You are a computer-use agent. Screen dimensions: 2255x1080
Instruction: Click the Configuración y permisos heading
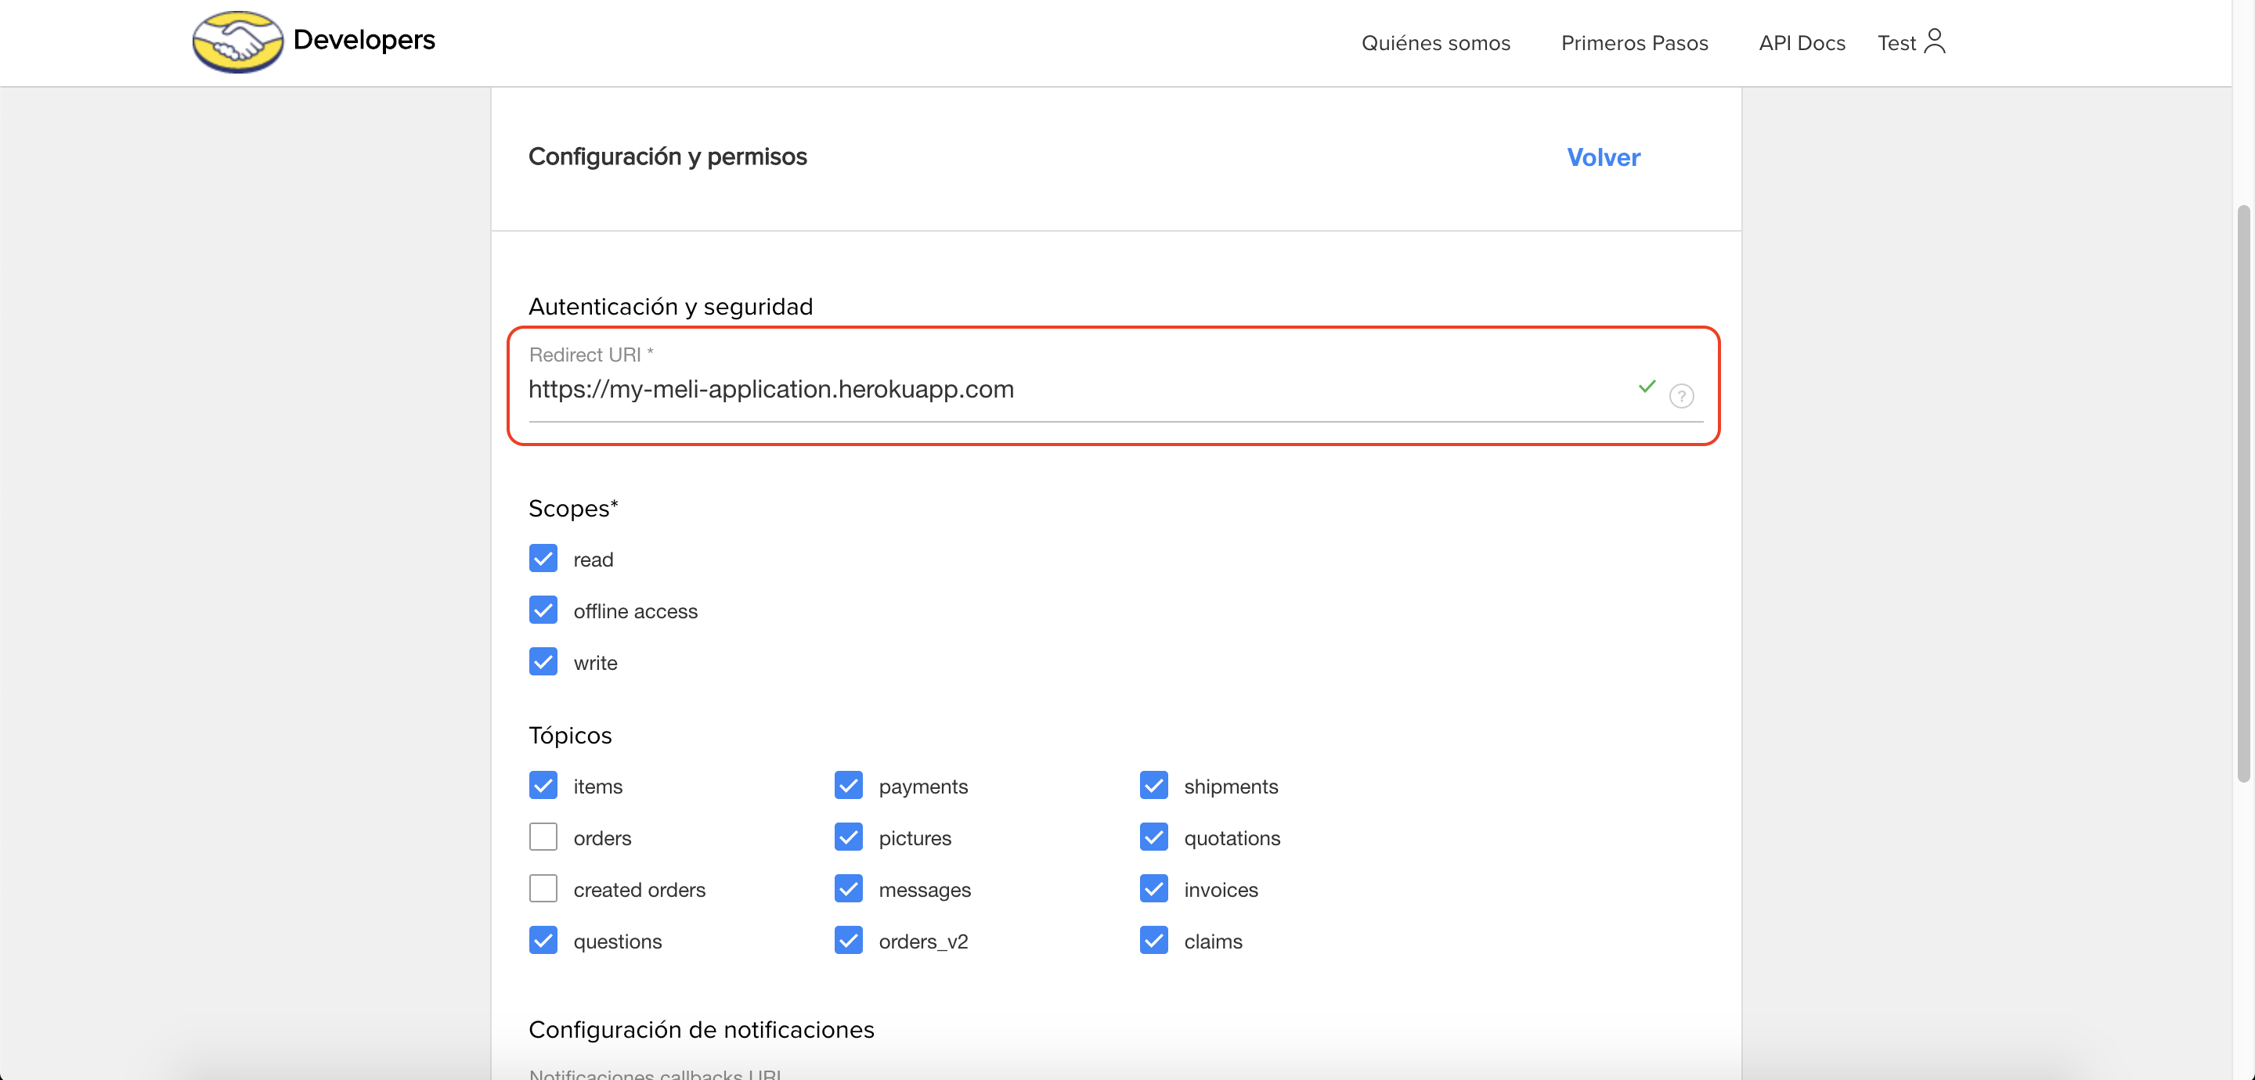(x=667, y=157)
